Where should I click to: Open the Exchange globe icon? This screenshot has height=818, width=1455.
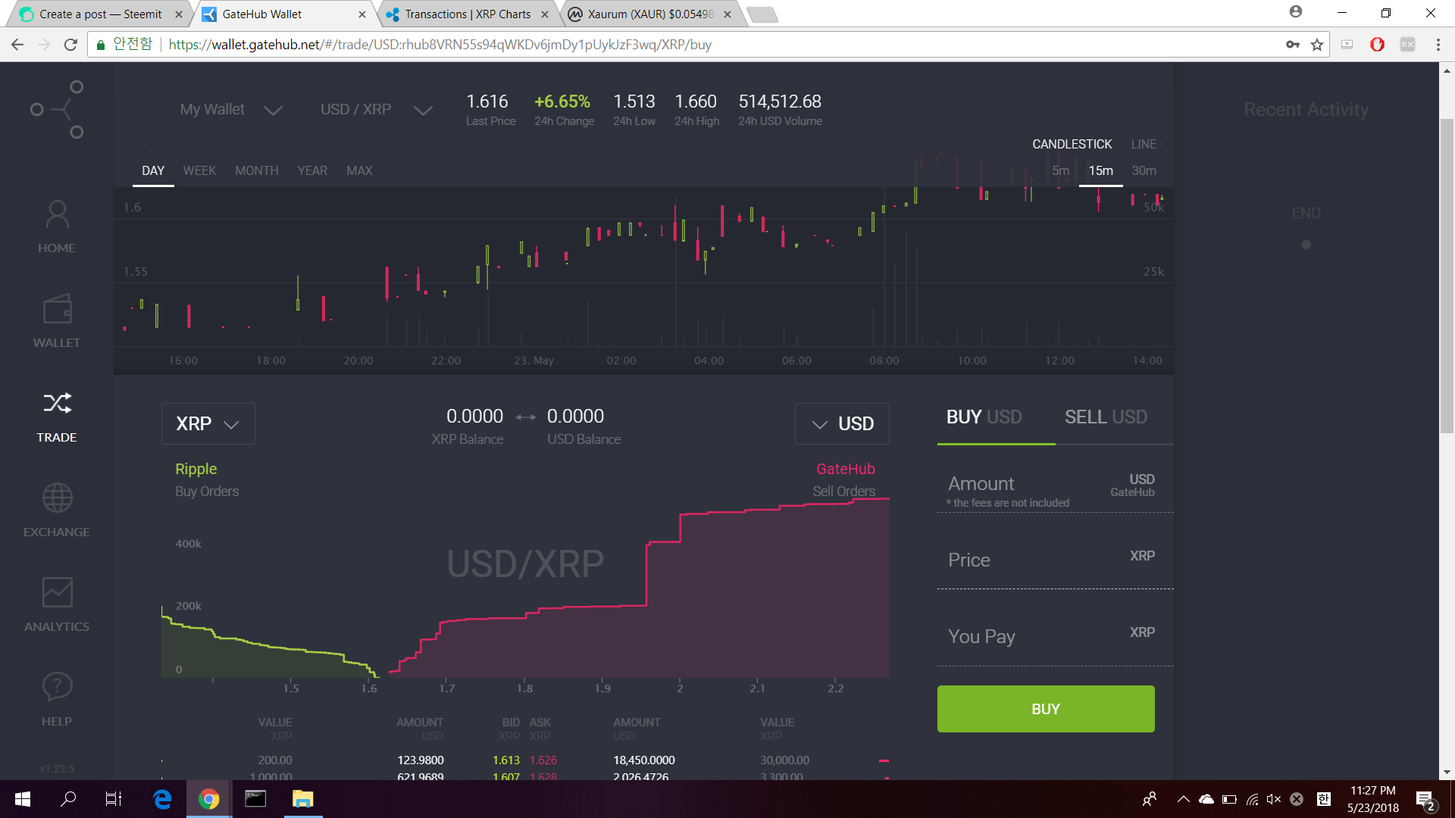click(57, 498)
